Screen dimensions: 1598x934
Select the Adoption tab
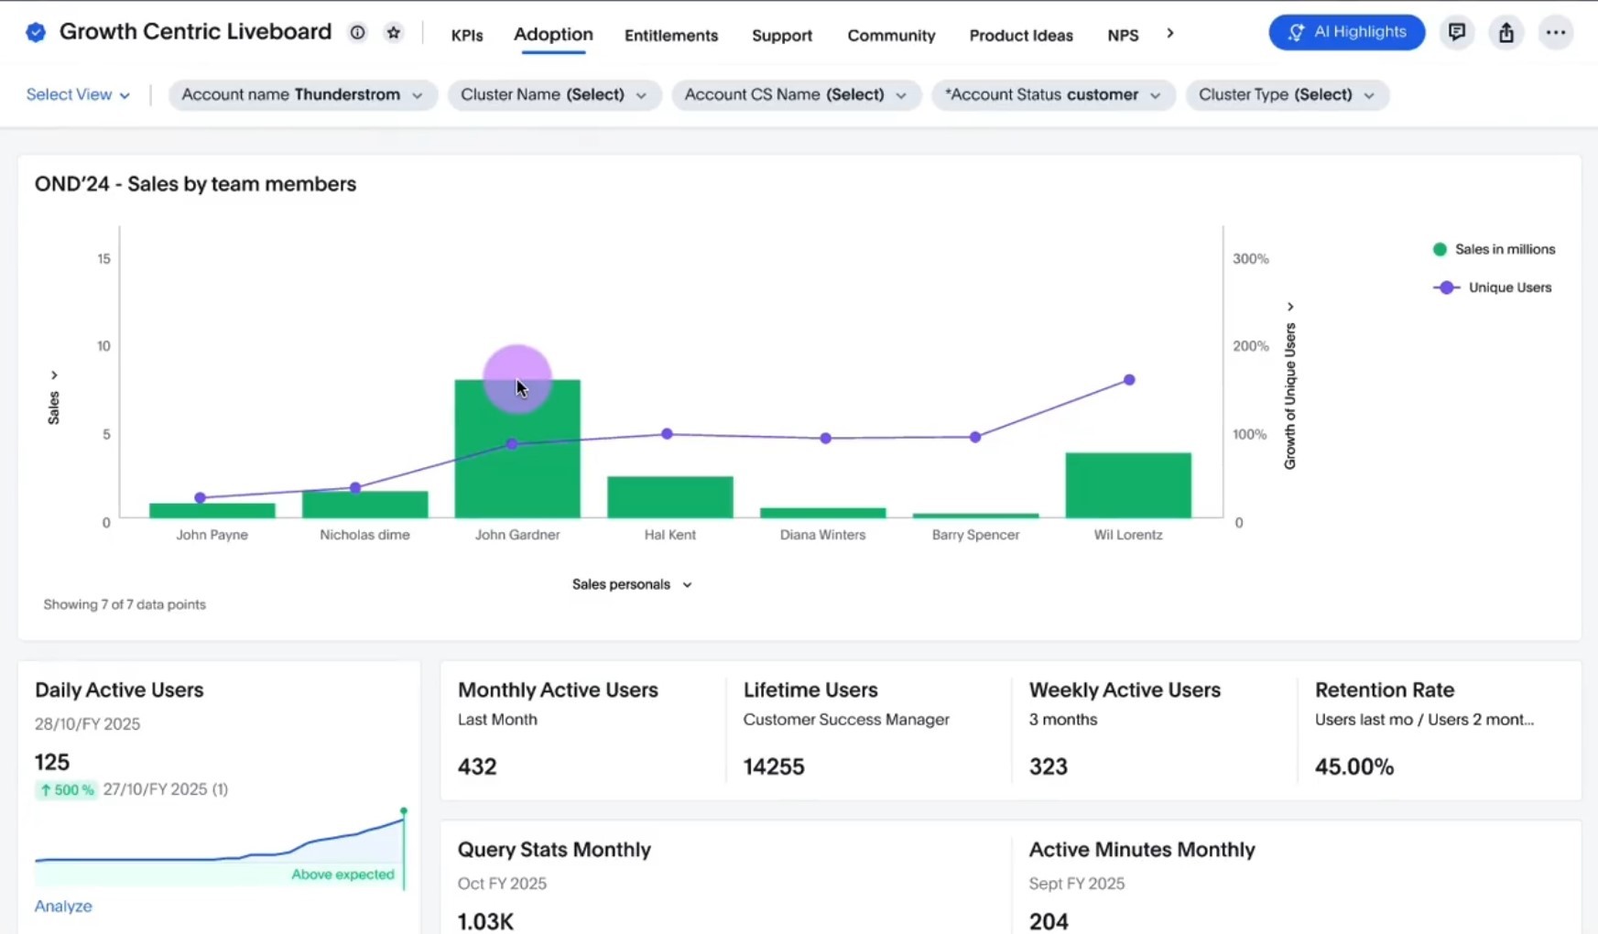pos(553,35)
